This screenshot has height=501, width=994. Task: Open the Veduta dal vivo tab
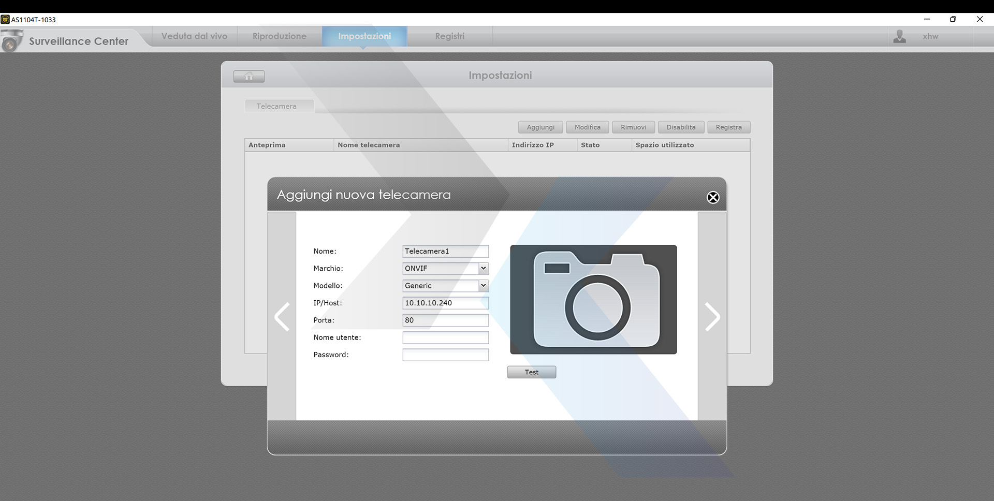[194, 36]
